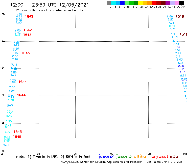This screenshot has width=187, height=164.
Task: Click the 5.78 wave height value
Action: tap(11, 100)
